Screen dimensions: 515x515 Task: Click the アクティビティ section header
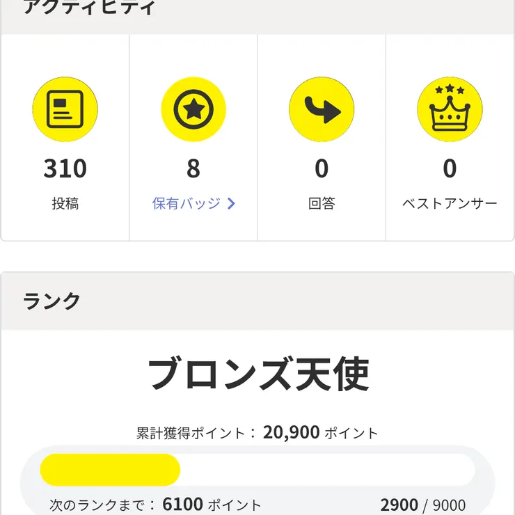click(90, 8)
